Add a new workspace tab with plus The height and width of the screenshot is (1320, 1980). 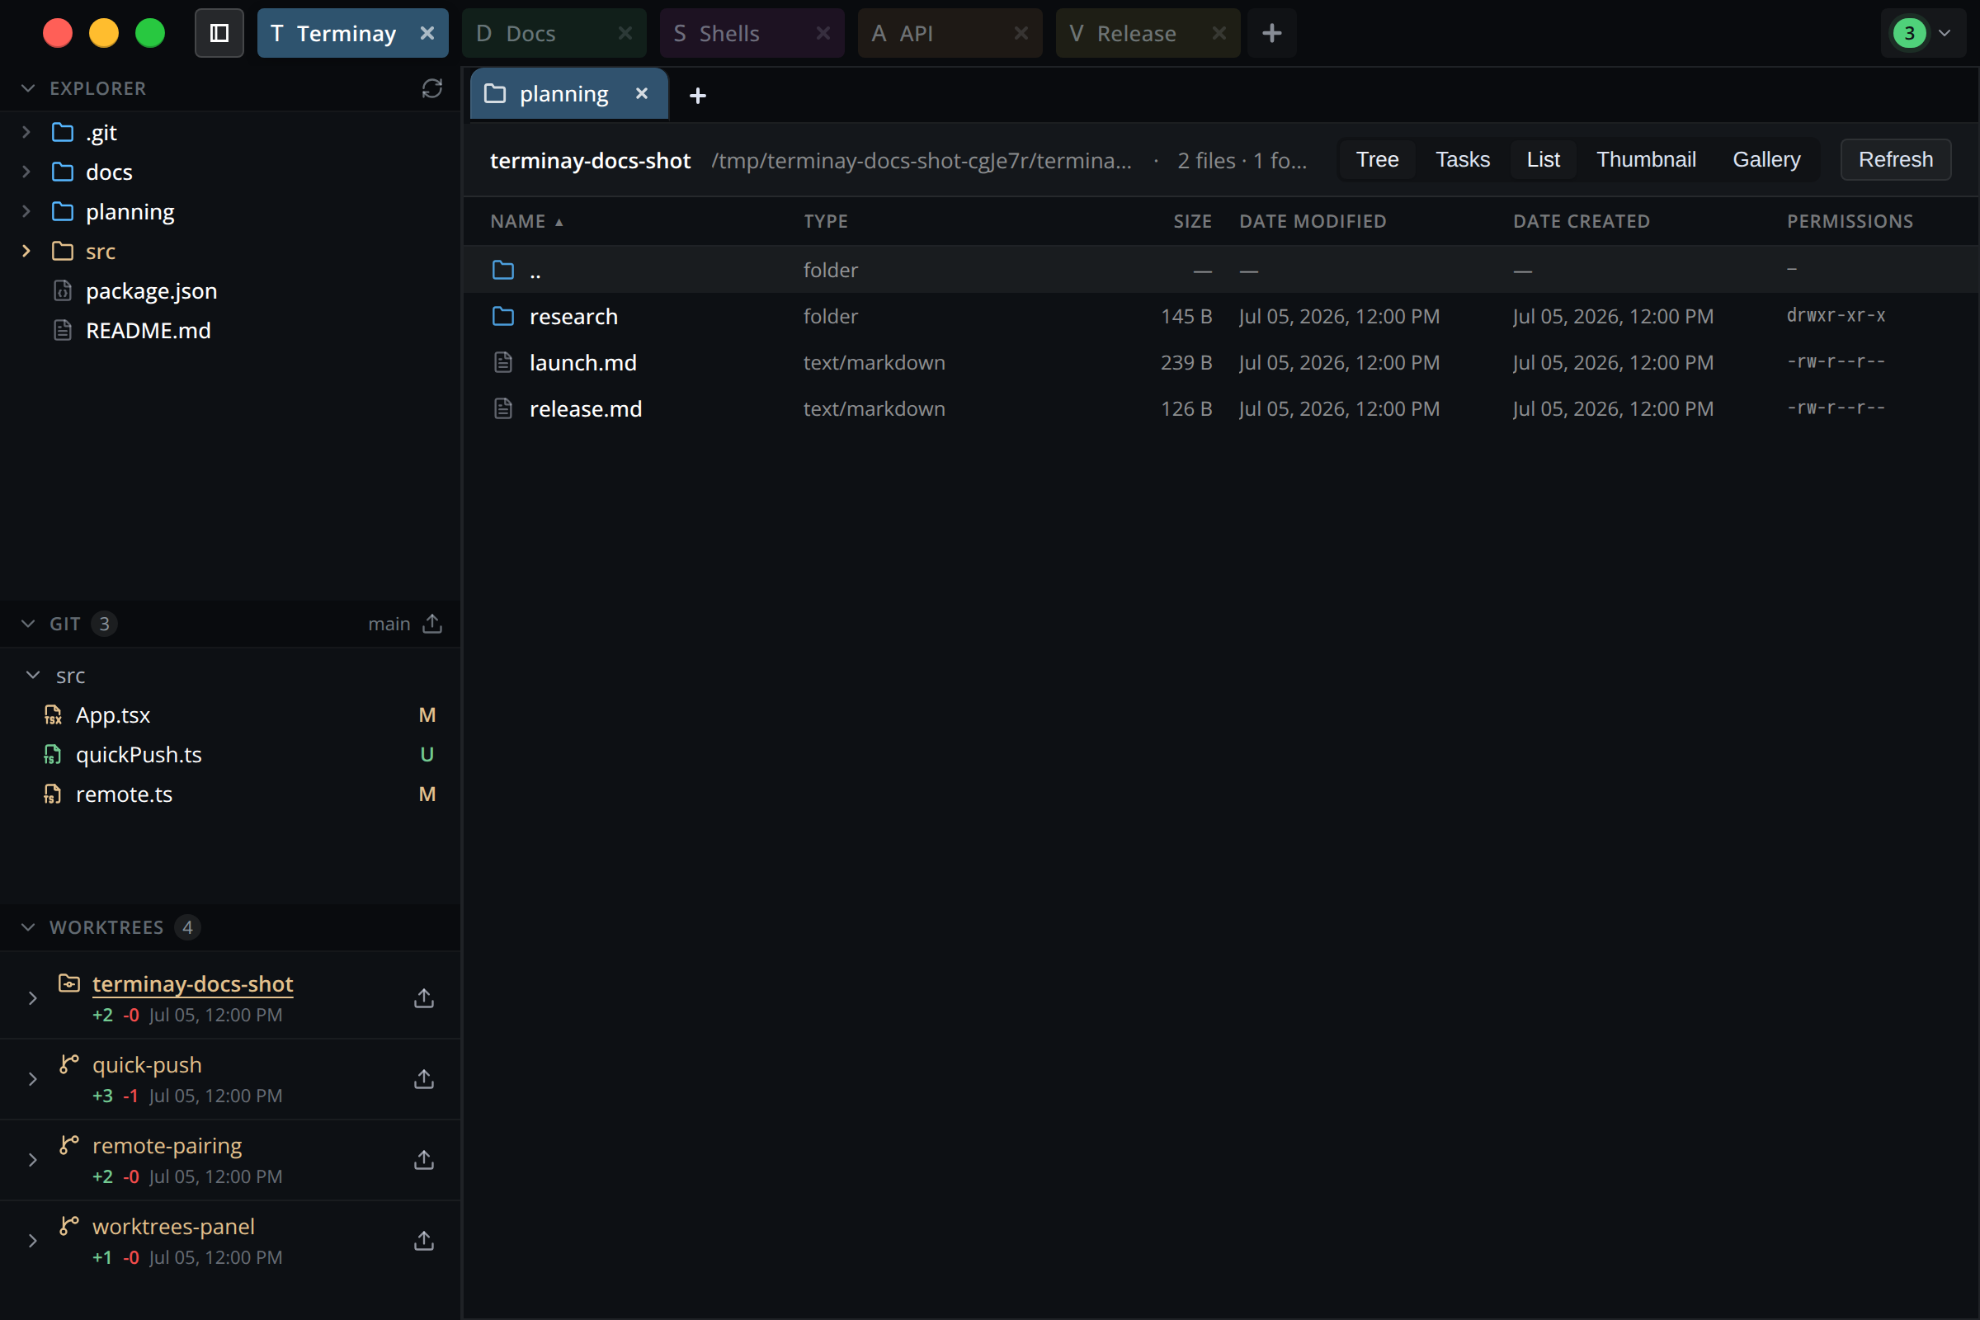pyautogui.click(x=1272, y=33)
